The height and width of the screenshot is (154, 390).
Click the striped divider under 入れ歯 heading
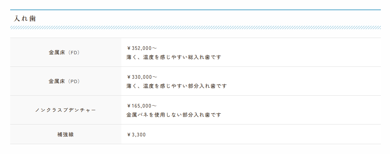coord(195,27)
